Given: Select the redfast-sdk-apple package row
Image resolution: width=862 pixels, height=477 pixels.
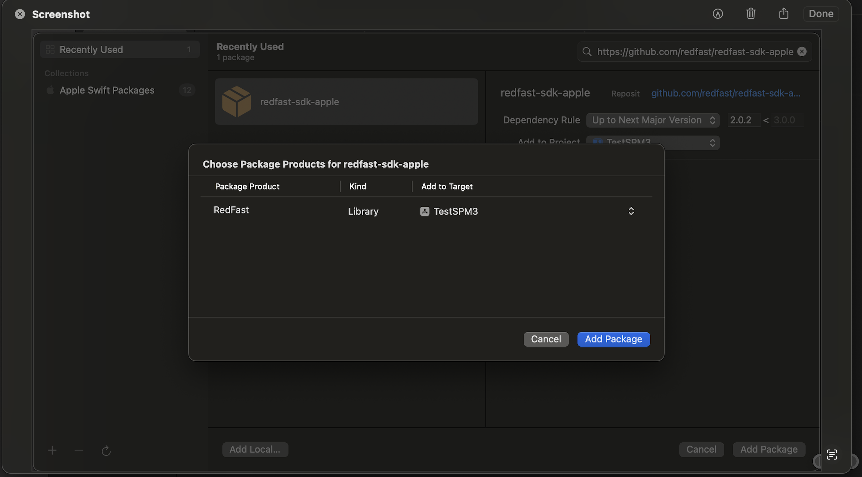Looking at the screenshot, I should click(x=346, y=102).
